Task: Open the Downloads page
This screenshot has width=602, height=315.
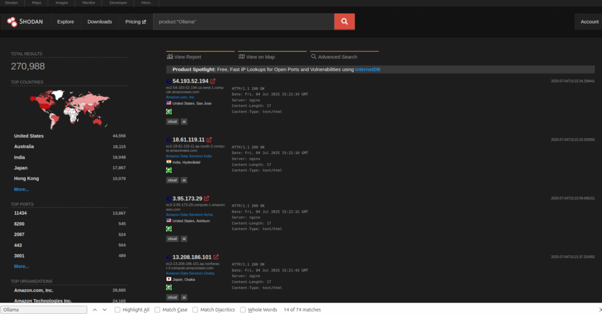Action: pos(100,22)
